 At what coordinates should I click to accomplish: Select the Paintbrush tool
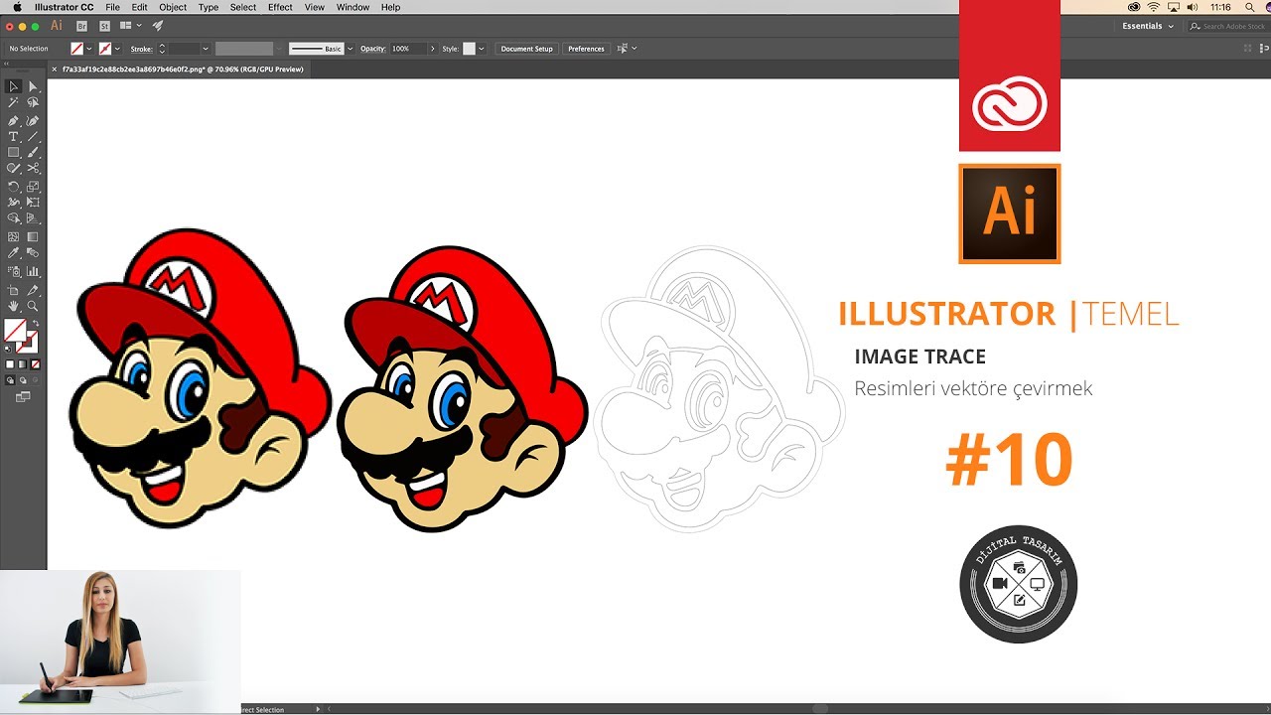[33, 152]
